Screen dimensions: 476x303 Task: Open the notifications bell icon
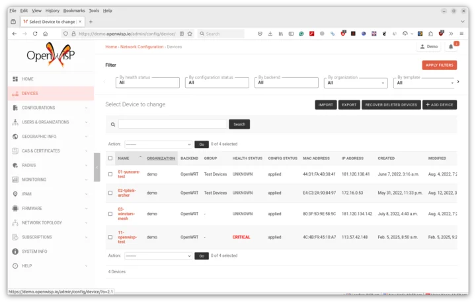click(x=451, y=47)
